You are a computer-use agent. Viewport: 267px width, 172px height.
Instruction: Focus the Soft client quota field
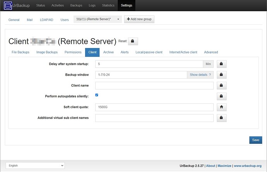point(154,107)
